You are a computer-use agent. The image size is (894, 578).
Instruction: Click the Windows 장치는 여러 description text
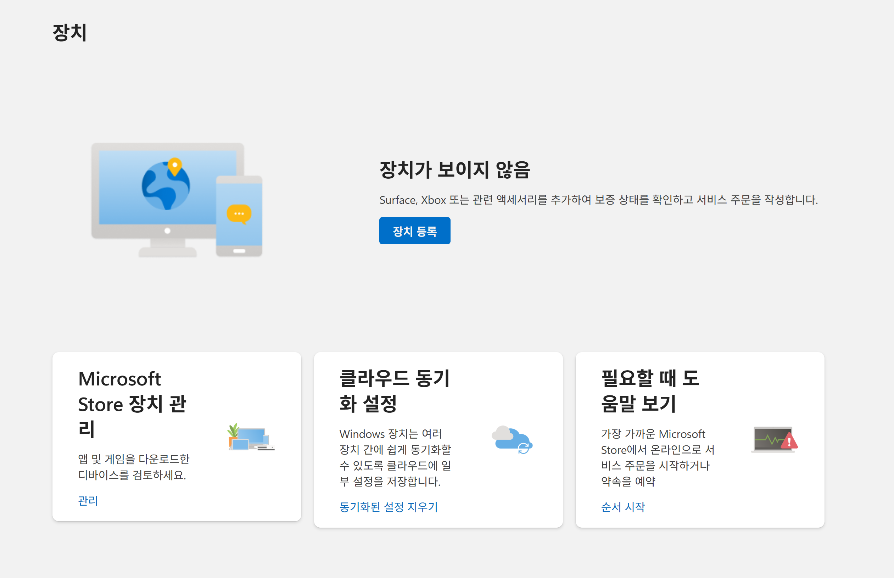pyautogui.click(x=395, y=457)
